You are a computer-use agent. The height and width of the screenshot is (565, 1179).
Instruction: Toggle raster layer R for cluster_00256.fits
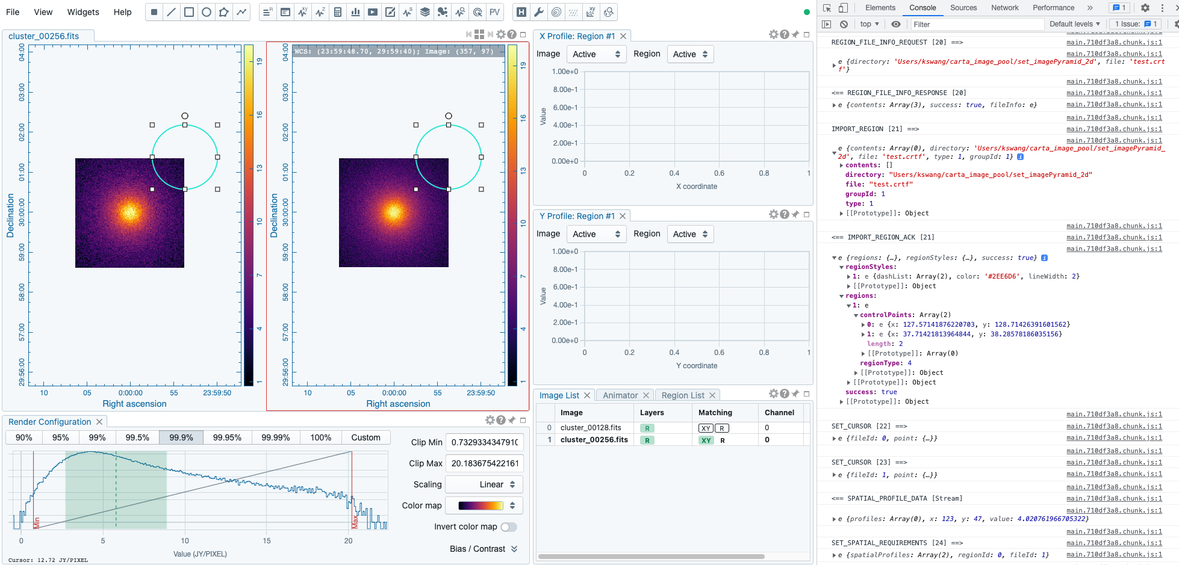(x=647, y=440)
